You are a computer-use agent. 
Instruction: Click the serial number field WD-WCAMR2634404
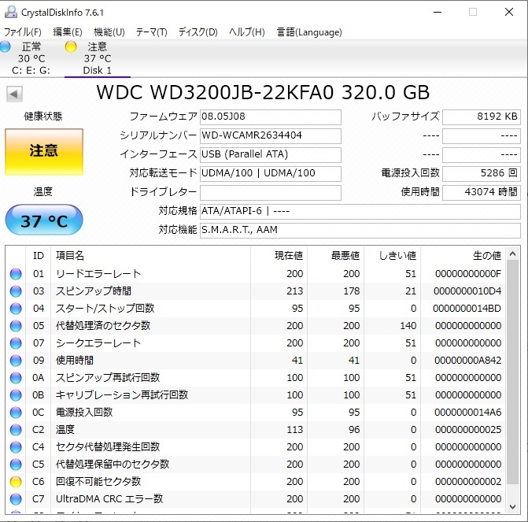[271, 135]
